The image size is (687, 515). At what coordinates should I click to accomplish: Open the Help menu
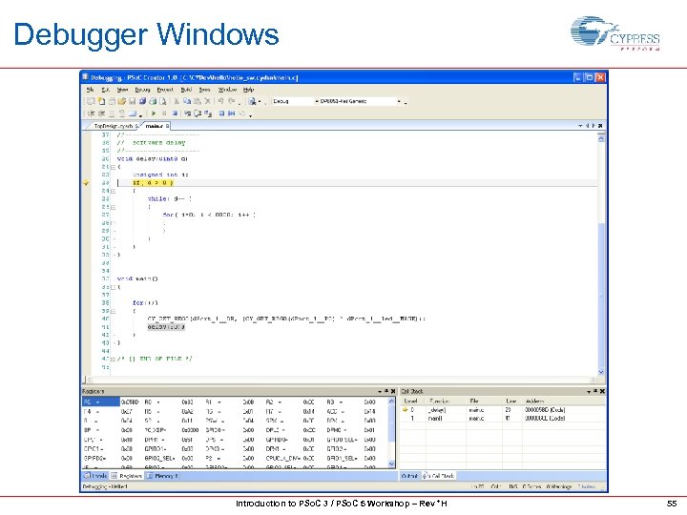pos(248,90)
